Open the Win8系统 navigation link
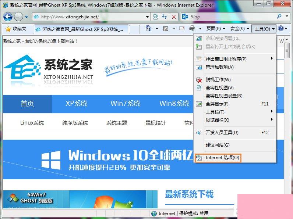 [174, 104]
